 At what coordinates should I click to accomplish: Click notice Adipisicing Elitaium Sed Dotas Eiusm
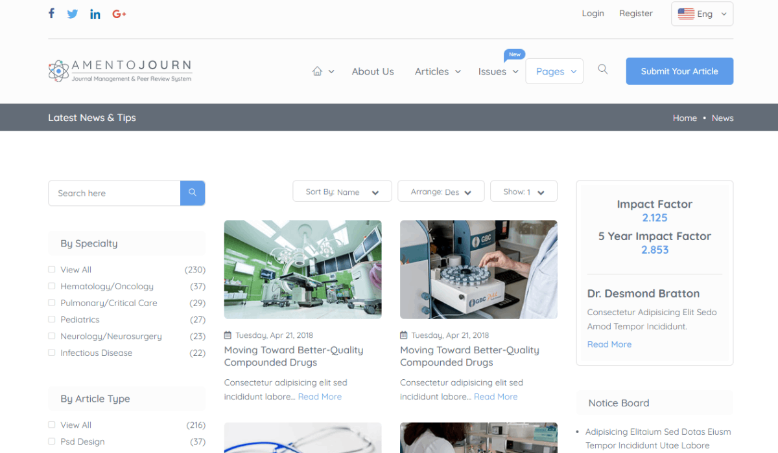(x=658, y=438)
